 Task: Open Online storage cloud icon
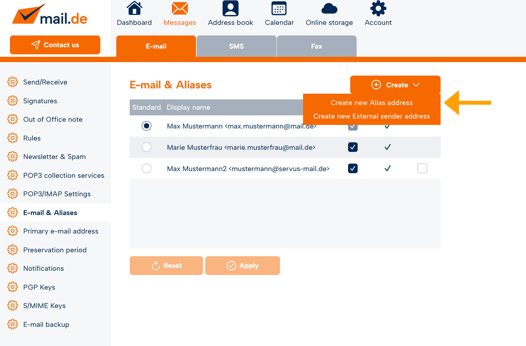click(329, 9)
